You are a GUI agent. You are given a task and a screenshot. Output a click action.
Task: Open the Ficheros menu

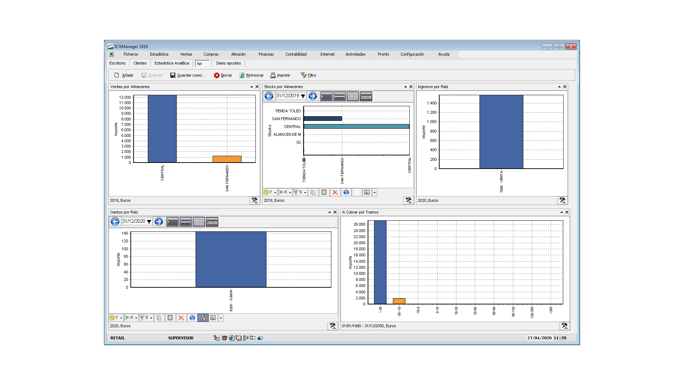click(x=131, y=54)
